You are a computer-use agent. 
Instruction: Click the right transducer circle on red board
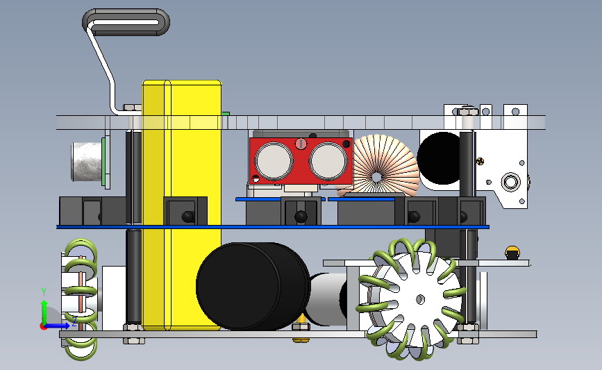[x=328, y=161]
